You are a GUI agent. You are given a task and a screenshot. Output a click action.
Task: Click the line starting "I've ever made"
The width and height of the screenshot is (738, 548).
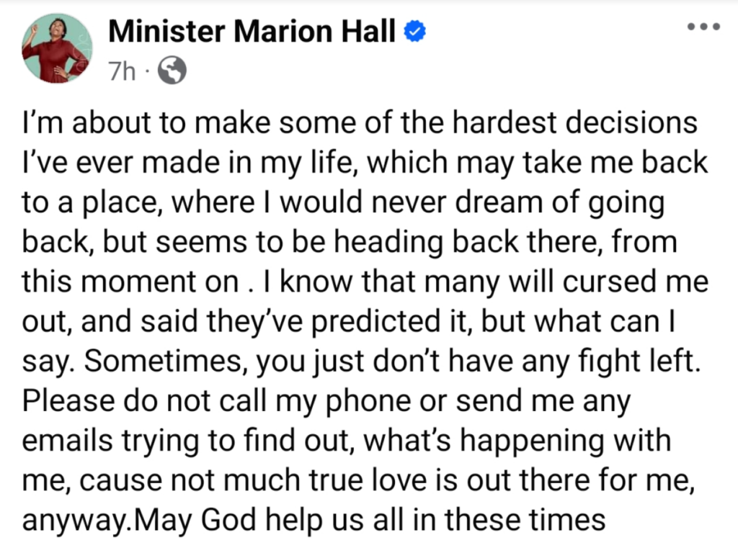(365, 162)
